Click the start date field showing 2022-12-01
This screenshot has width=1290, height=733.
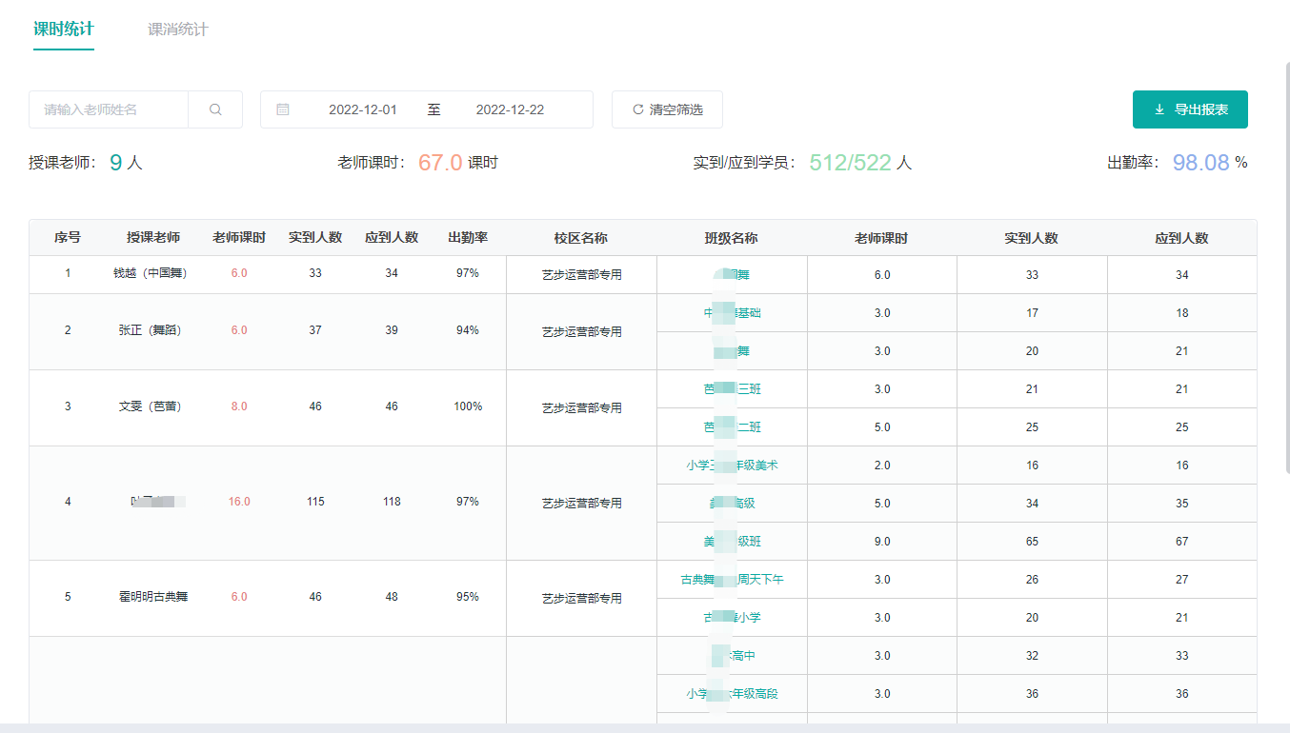point(363,109)
